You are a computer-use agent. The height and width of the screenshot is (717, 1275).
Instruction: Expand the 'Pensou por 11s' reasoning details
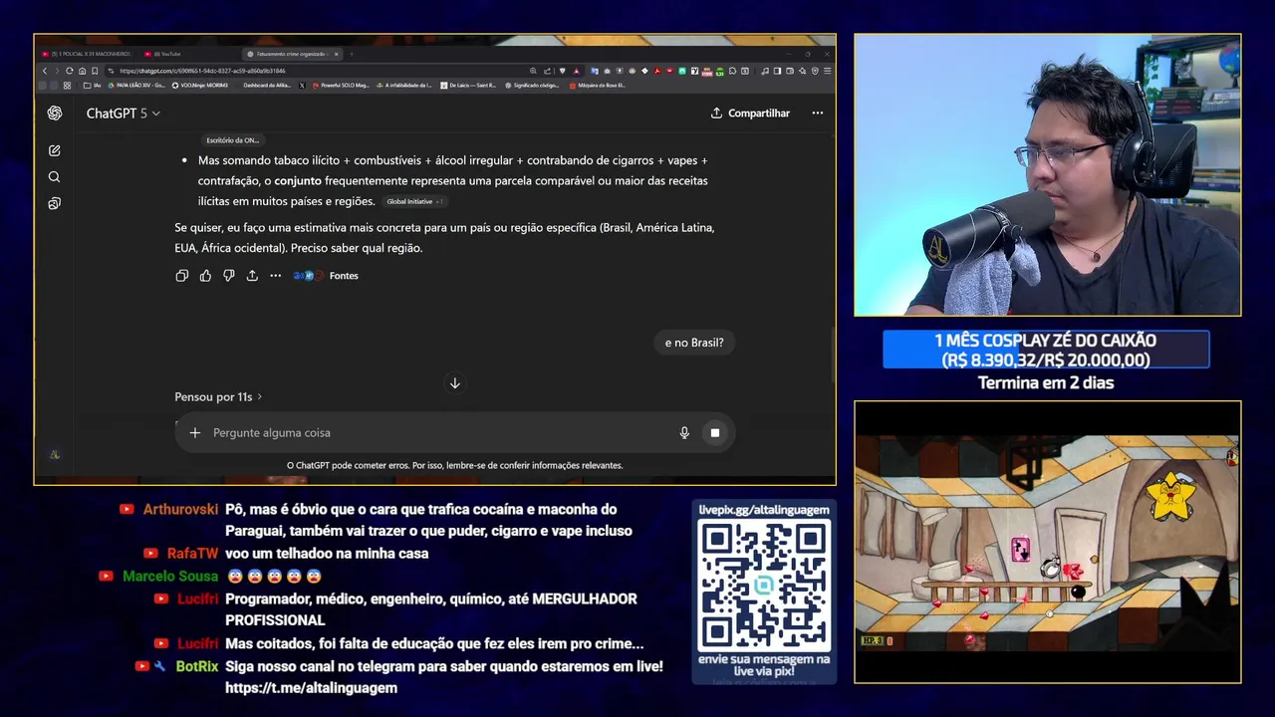point(218,396)
